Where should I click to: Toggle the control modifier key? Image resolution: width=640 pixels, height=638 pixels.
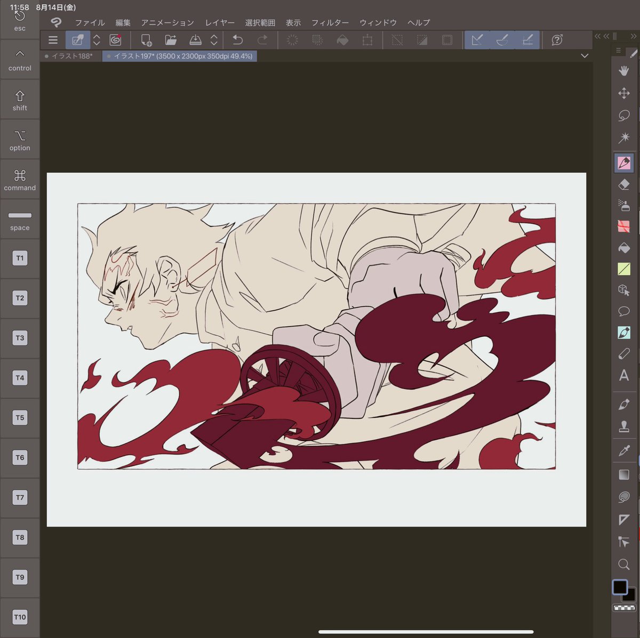point(20,60)
